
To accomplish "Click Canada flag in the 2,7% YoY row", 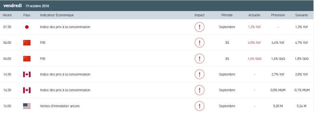I will (x=27, y=74).
